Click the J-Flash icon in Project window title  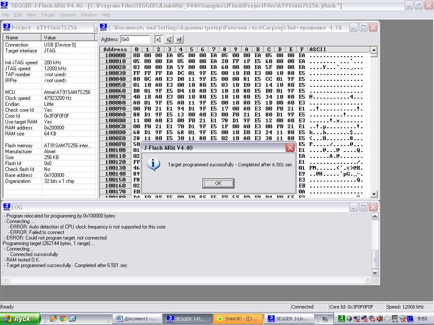coord(7,27)
